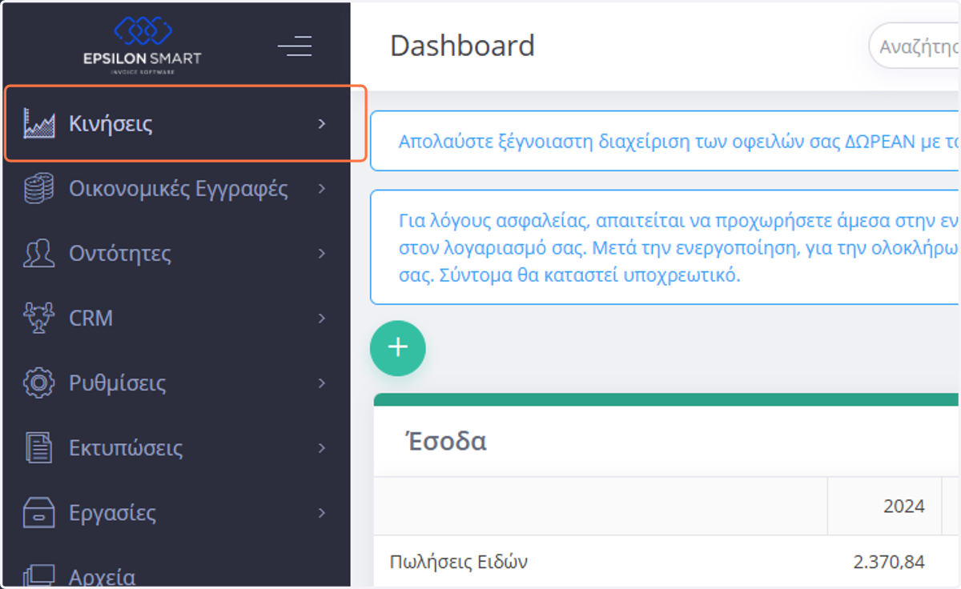Open the Εκτυπώσεις menu item
Screen dimensions: 961x589
pos(176,448)
